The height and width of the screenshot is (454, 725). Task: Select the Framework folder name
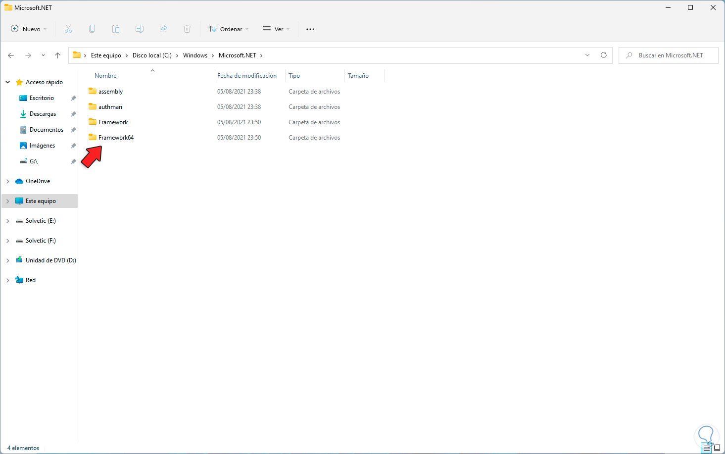tap(113, 122)
